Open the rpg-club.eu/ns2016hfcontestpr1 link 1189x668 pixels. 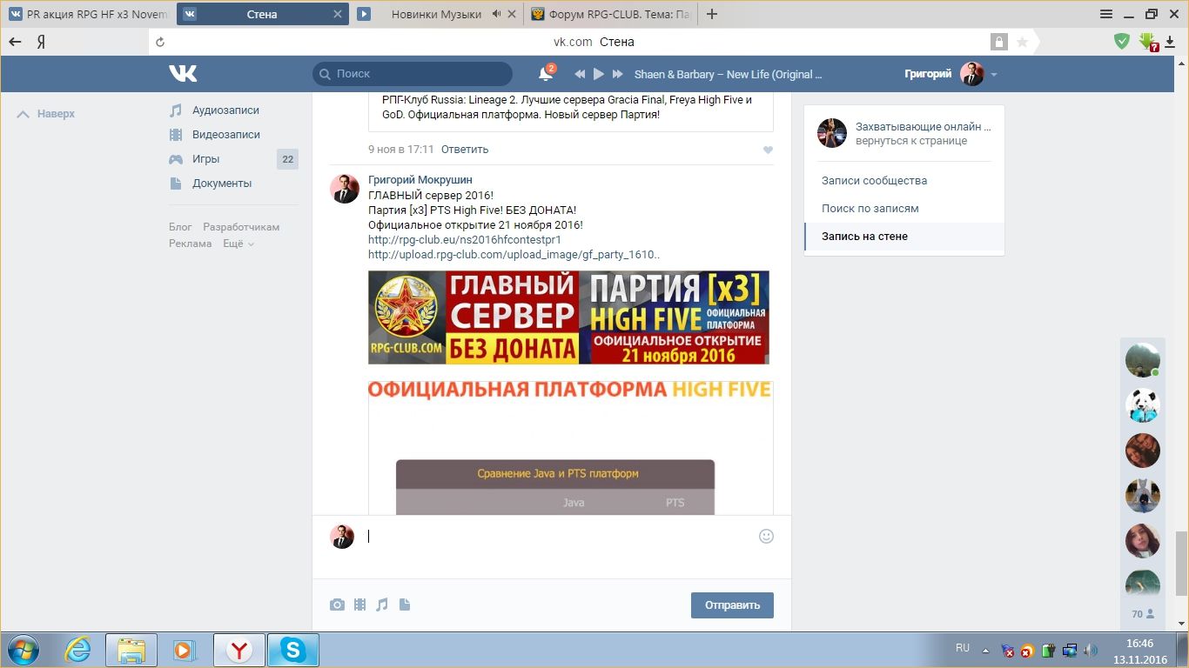pos(465,239)
